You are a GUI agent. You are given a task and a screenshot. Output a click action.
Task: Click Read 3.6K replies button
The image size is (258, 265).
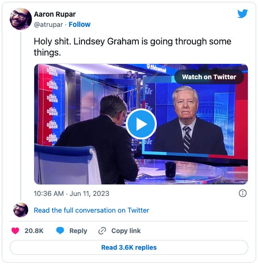129,247
